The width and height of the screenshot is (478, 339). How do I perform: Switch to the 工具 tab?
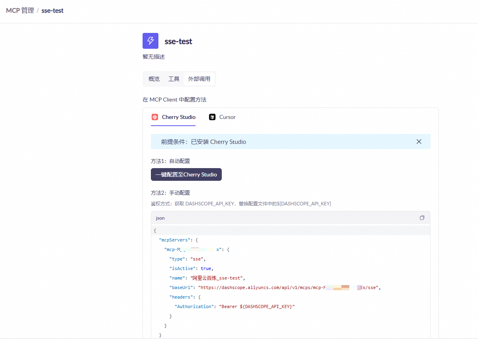(174, 79)
